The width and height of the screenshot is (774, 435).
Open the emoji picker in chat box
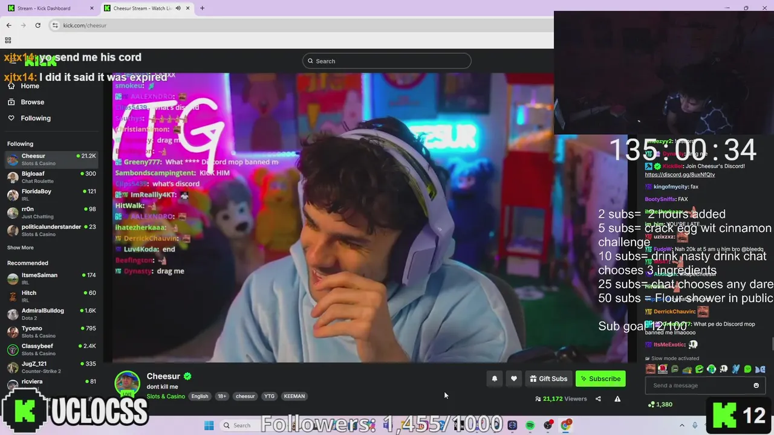(x=756, y=385)
